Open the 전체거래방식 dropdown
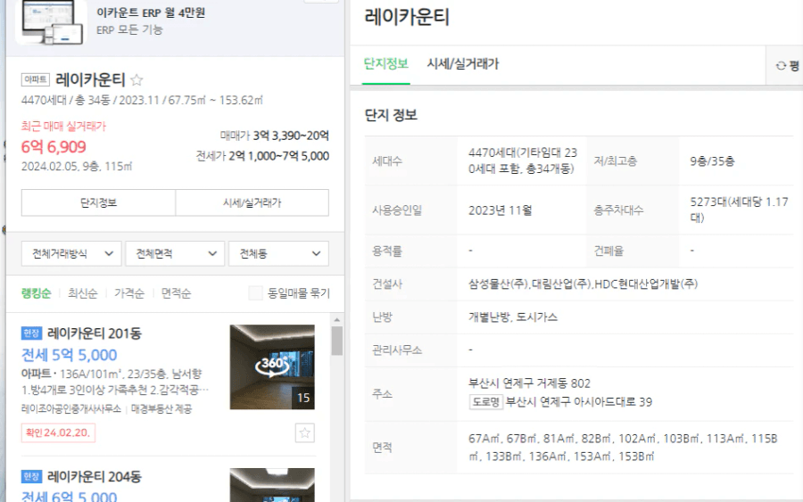The width and height of the screenshot is (803, 502). point(71,253)
